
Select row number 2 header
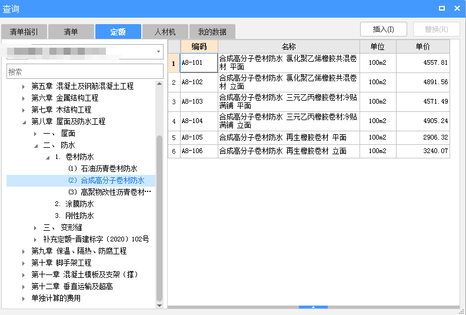click(x=174, y=82)
